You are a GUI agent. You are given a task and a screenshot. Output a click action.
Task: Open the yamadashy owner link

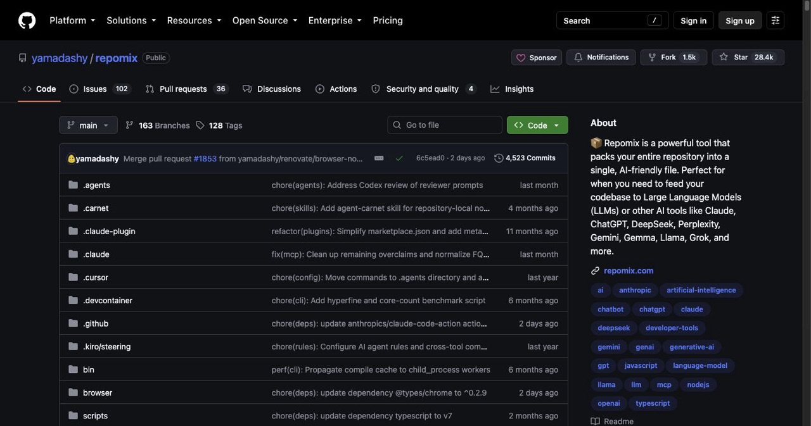(60, 58)
